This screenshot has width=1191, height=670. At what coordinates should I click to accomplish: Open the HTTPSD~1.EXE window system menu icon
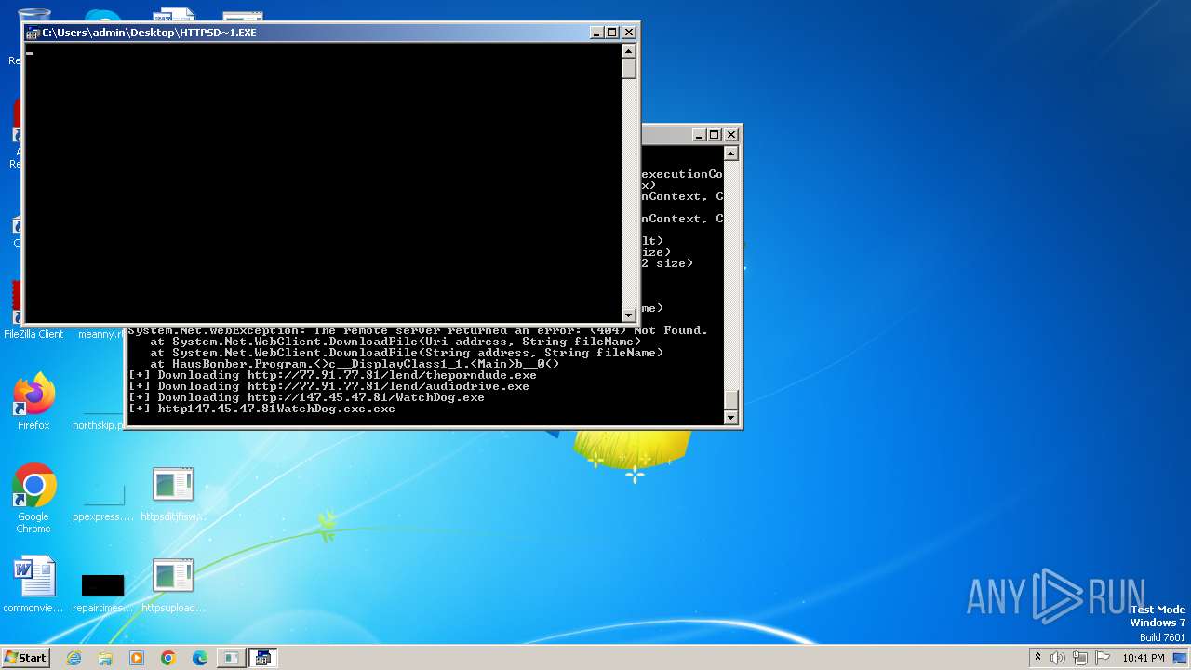pyautogui.click(x=33, y=33)
